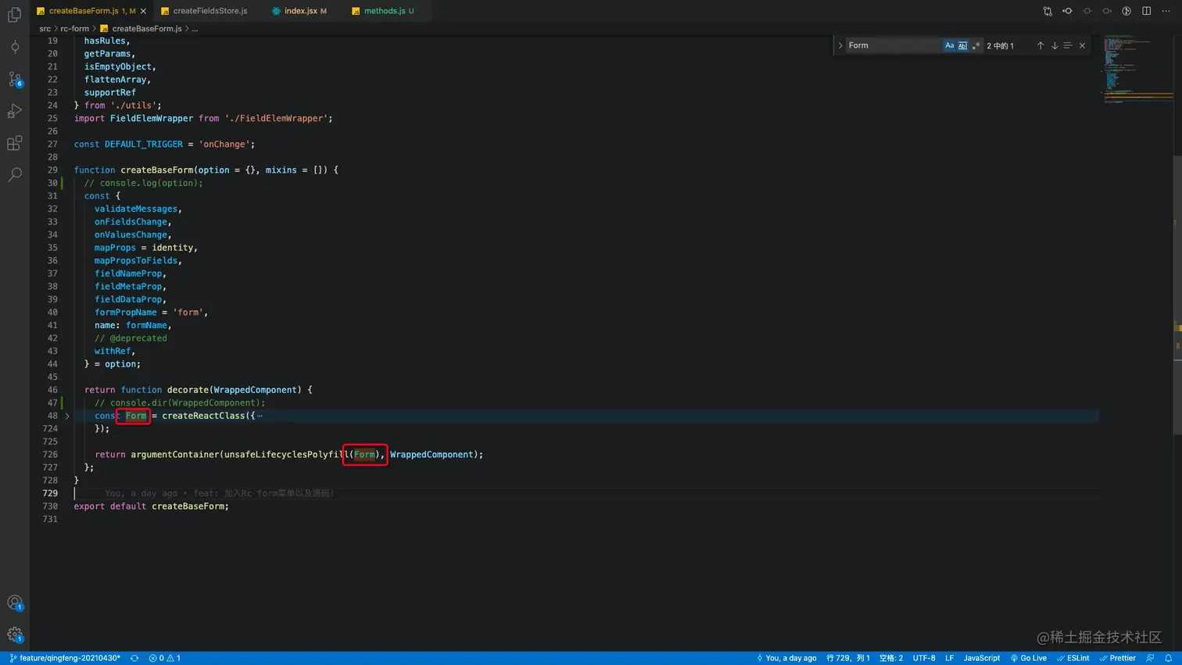Click 'validateMessages,' on line 32
Viewport: 1182px width, 665px height.
pyautogui.click(x=138, y=209)
